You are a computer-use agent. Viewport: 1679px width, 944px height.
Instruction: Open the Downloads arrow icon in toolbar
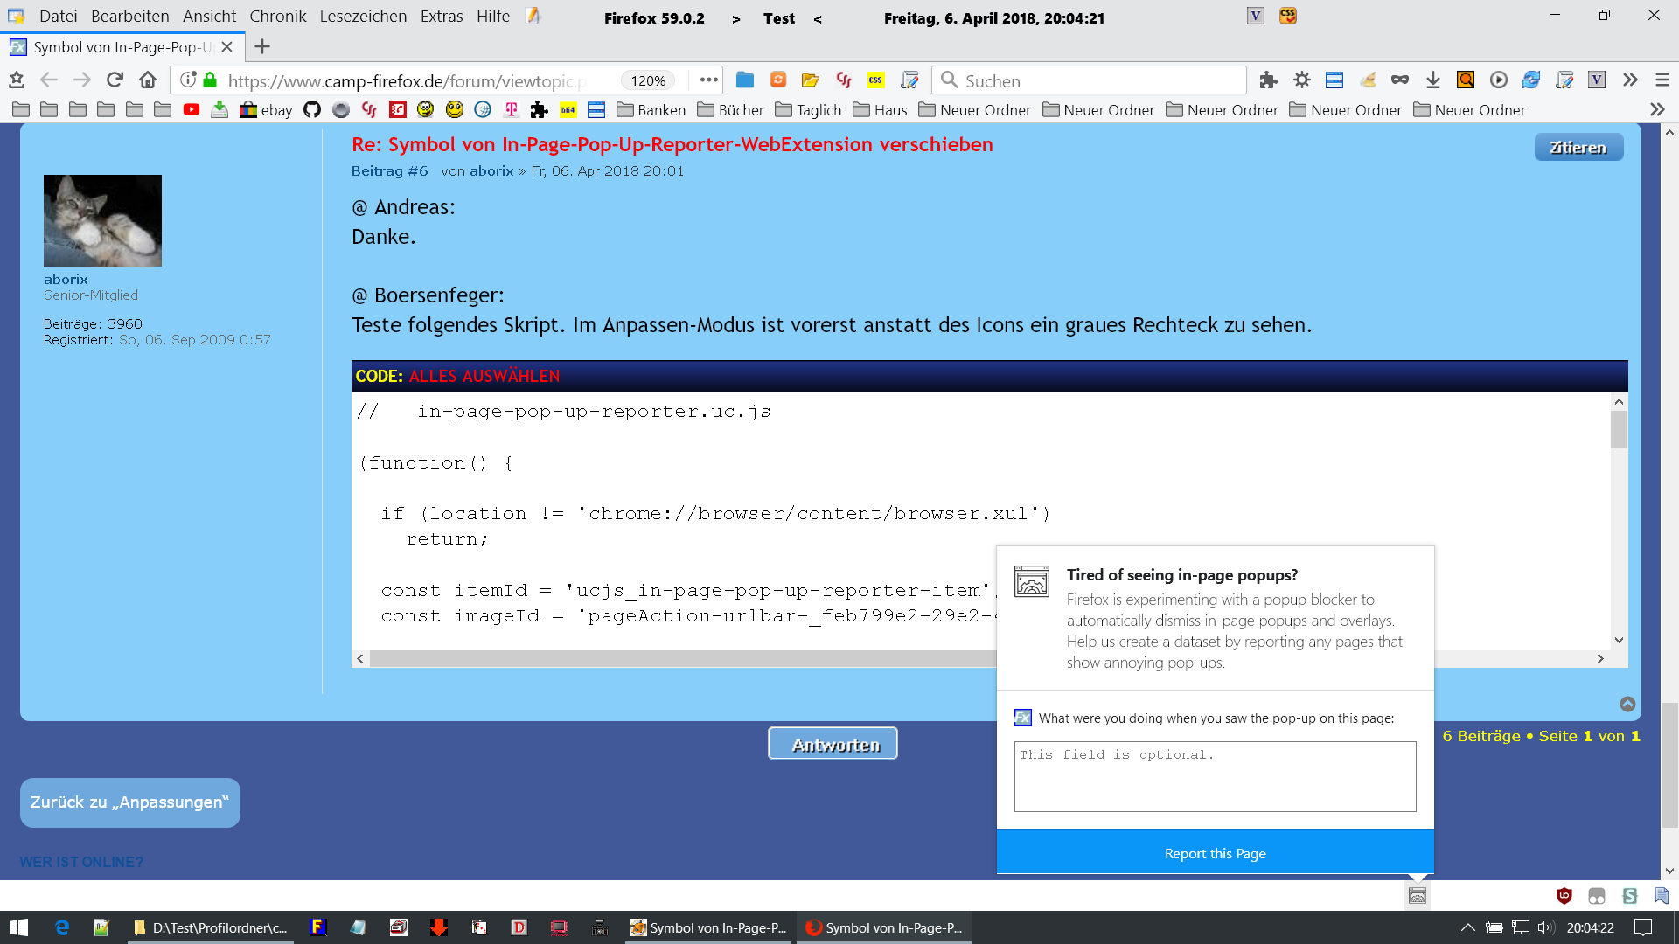pyautogui.click(x=1432, y=80)
